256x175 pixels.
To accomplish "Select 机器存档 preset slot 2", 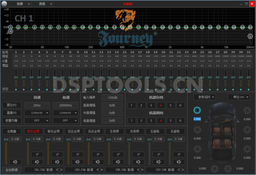I will (141, 105).
